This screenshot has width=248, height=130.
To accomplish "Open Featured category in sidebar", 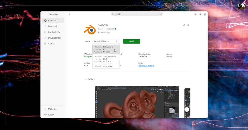I will pyautogui.click(x=53, y=26).
